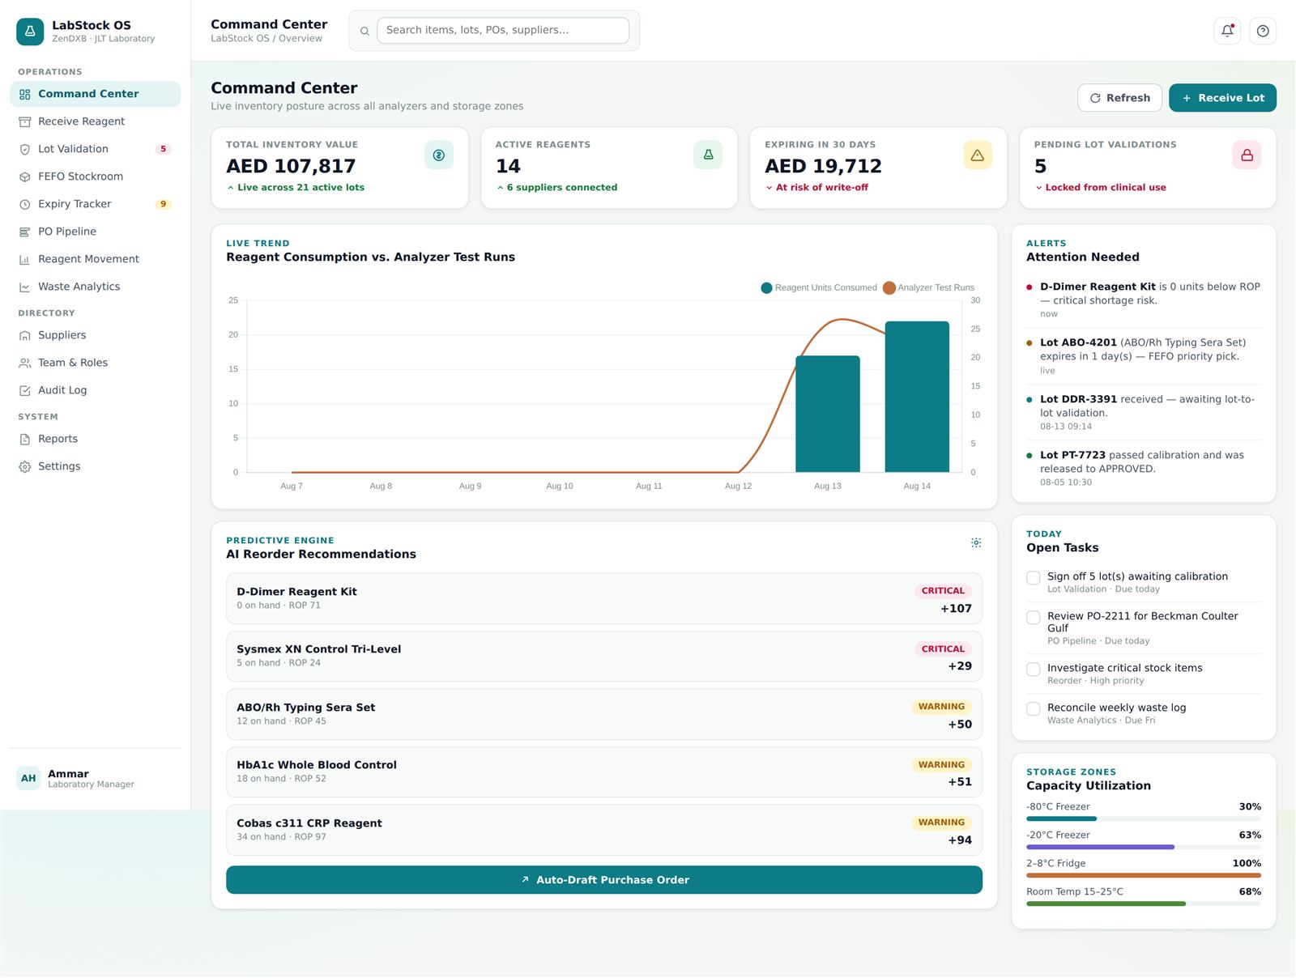Click the Auto-Draft Purchase Order button
Screen dimensions: 1296x978
coord(604,880)
